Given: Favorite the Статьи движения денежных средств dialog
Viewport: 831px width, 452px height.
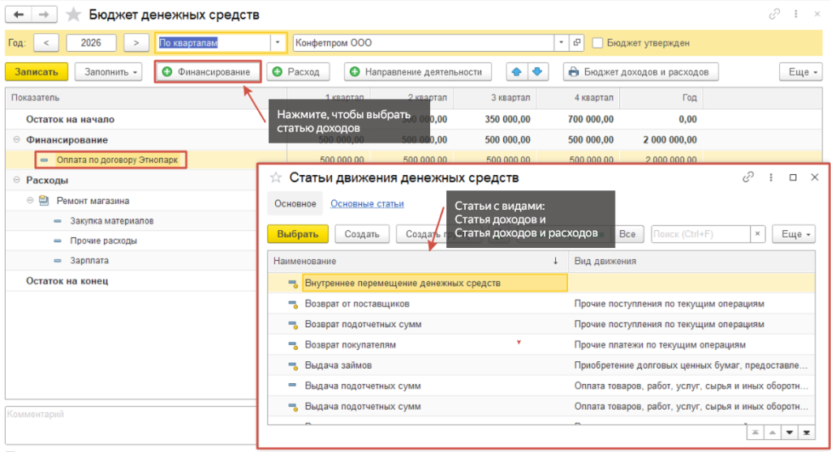Looking at the screenshot, I should pyautogui.click(x=276, y=178).
